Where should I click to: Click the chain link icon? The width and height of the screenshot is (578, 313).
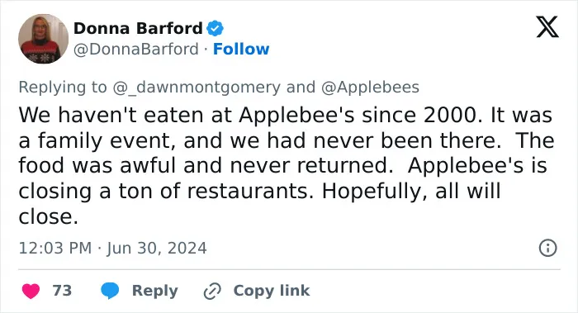click(x=212, y=291)
